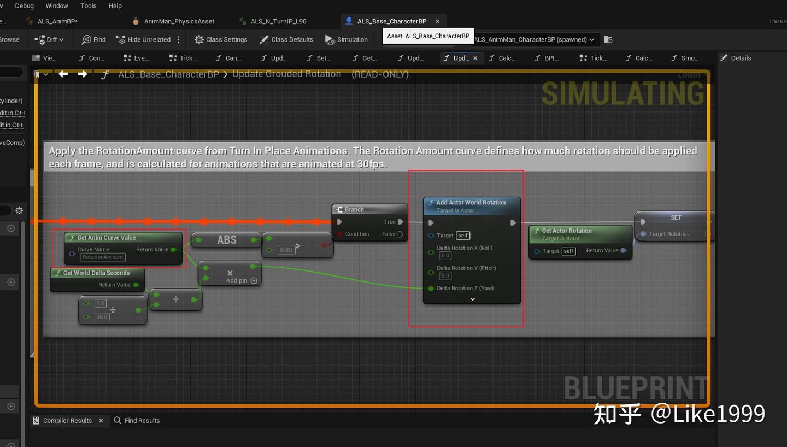Screen dimensions: 787x447
Task: Switch to the Eve... graph tab
Action: pos(136,58)
